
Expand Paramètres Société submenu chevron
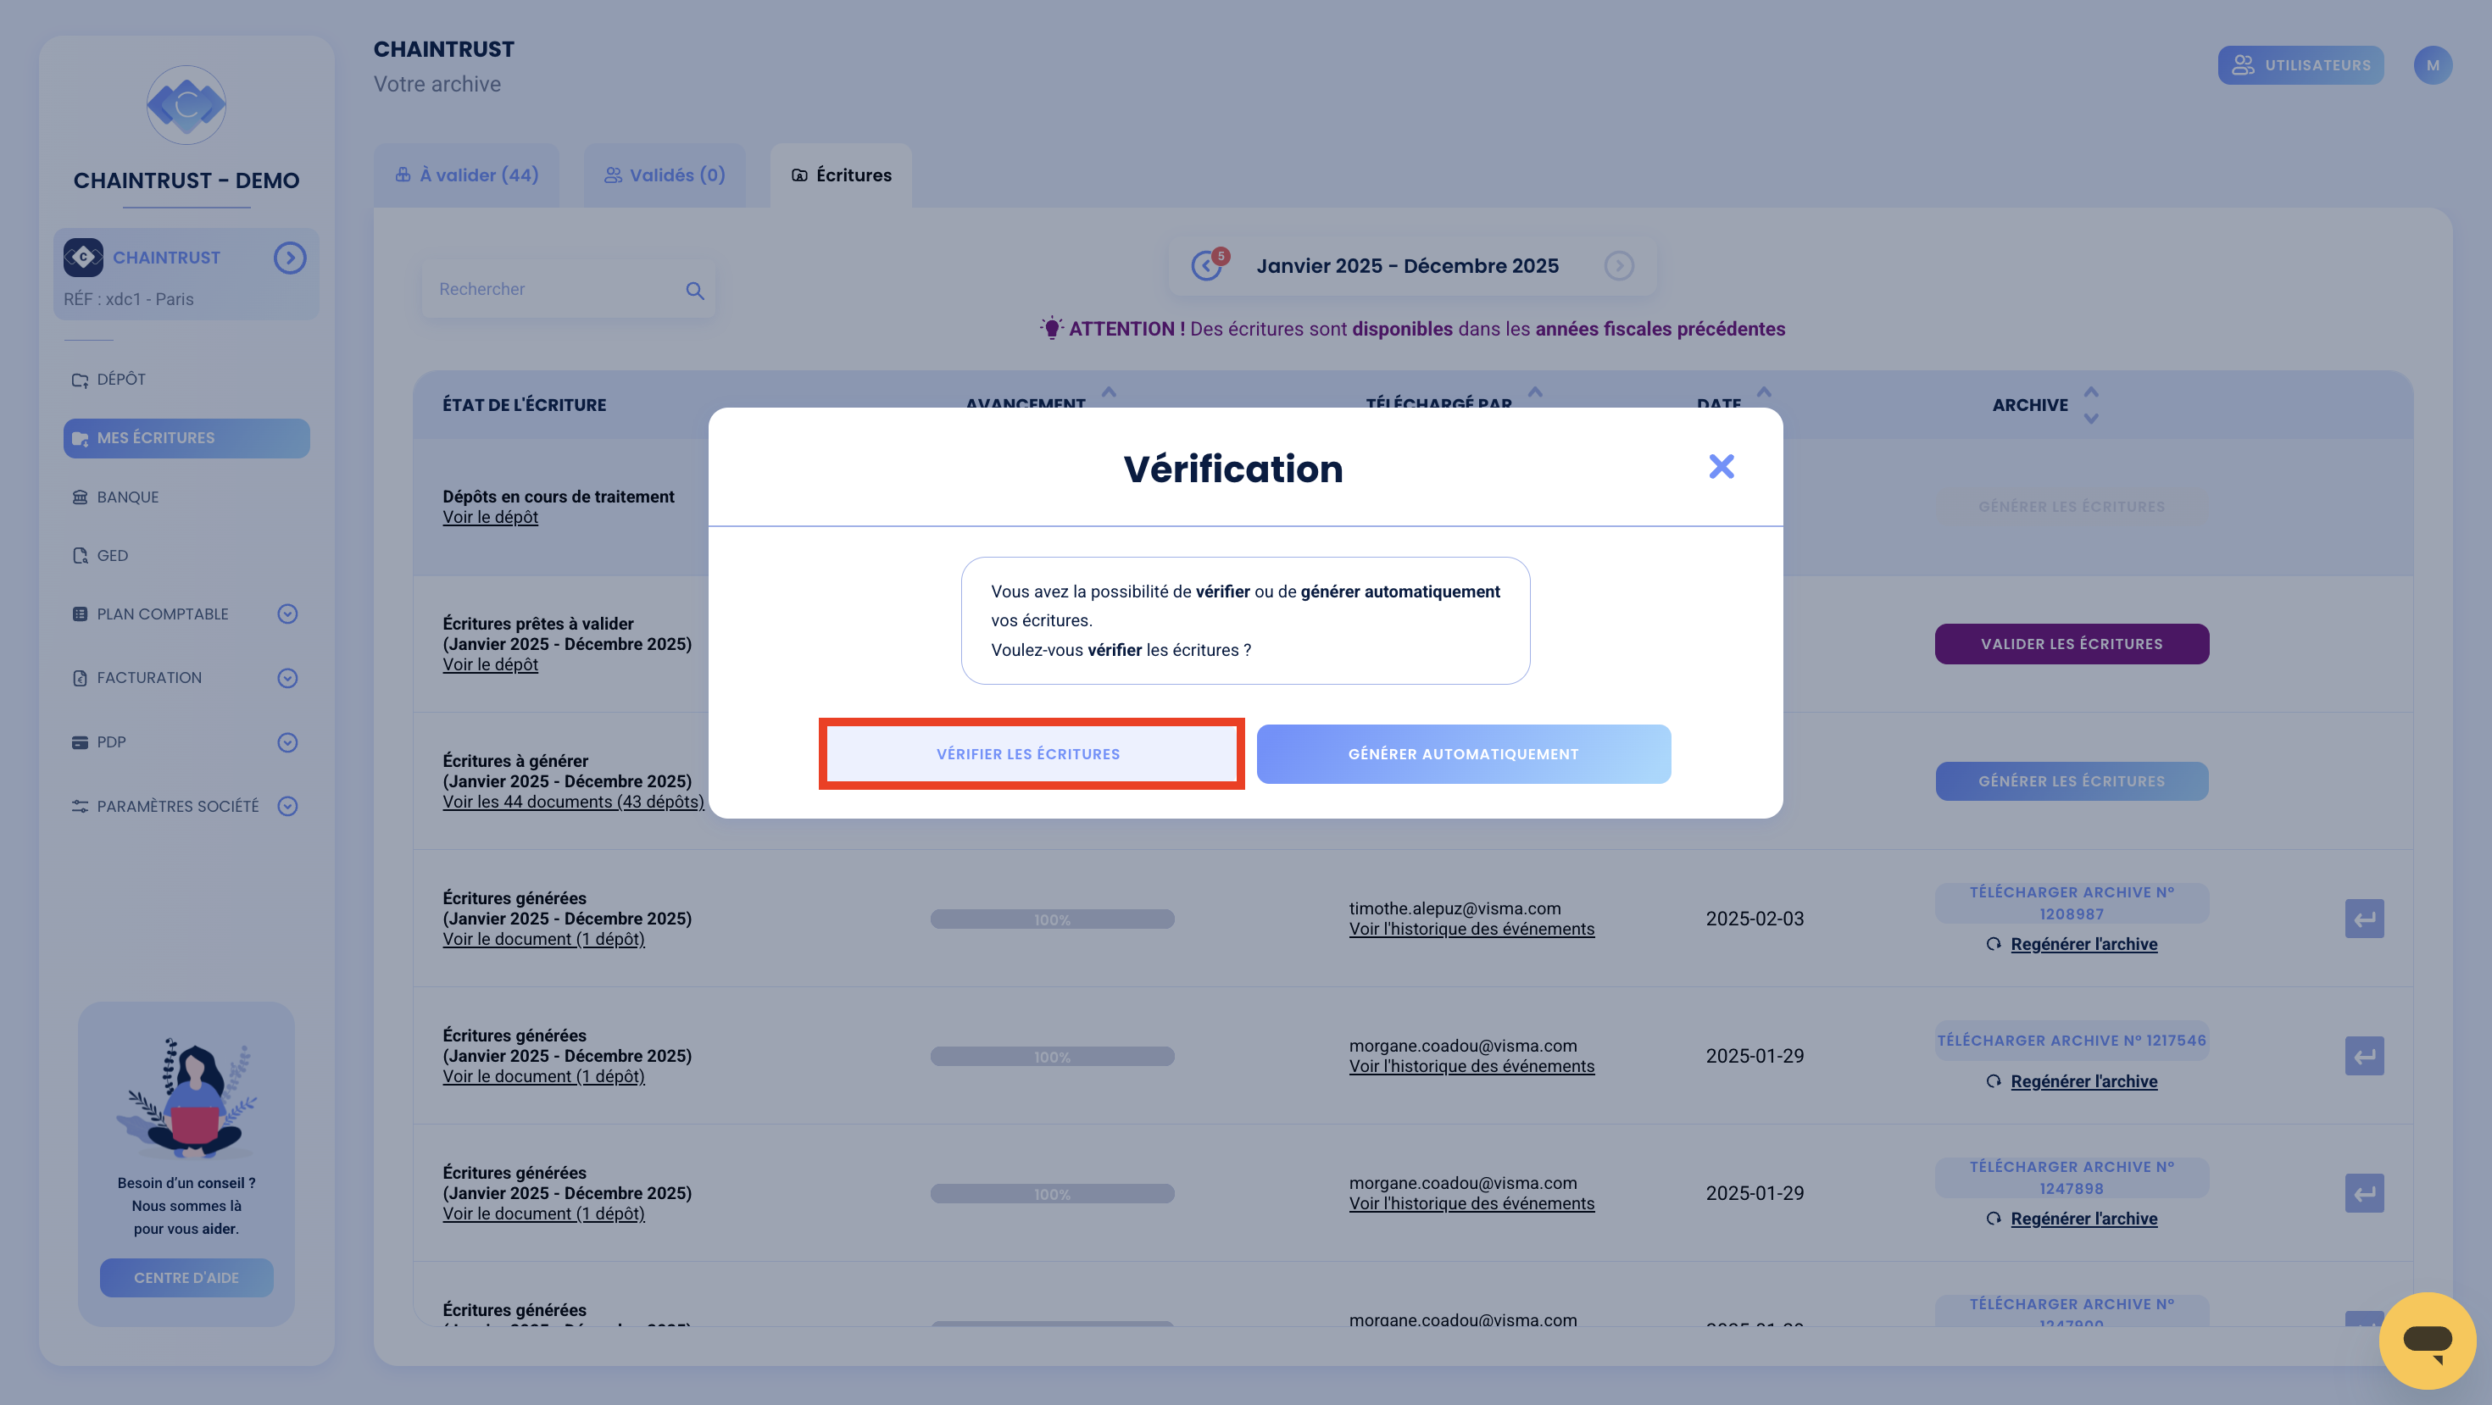[x=287, y=807]
